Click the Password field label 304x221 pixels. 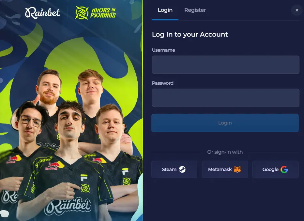click(x=163, y=83)
